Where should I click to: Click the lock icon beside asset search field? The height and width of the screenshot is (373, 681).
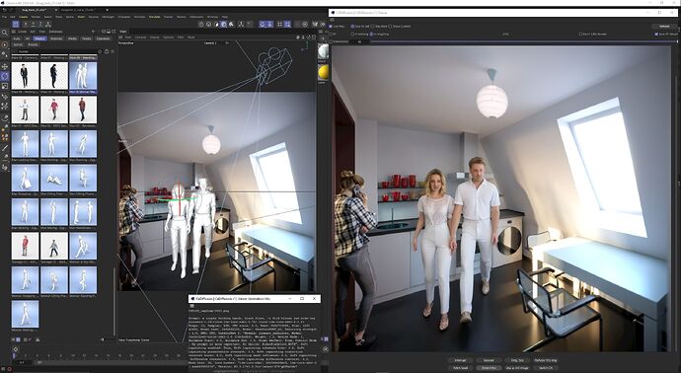(x=107, y=51)
